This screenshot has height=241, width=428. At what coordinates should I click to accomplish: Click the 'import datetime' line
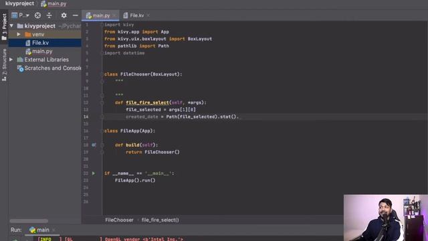point(124,53)
